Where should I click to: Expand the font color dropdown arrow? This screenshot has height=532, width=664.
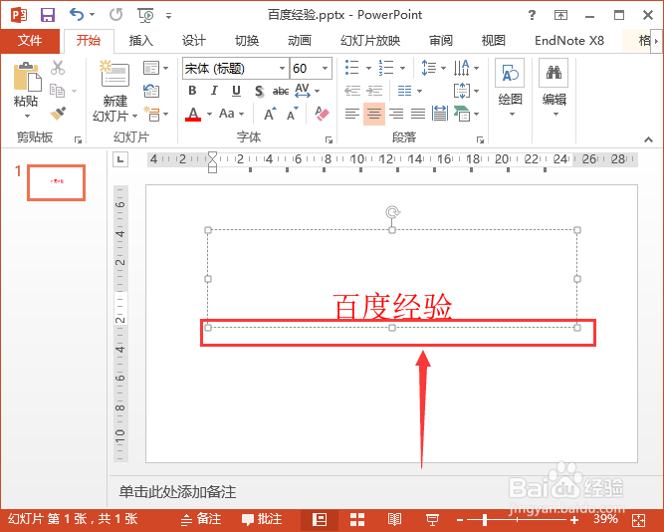click(x=209, y=114)
